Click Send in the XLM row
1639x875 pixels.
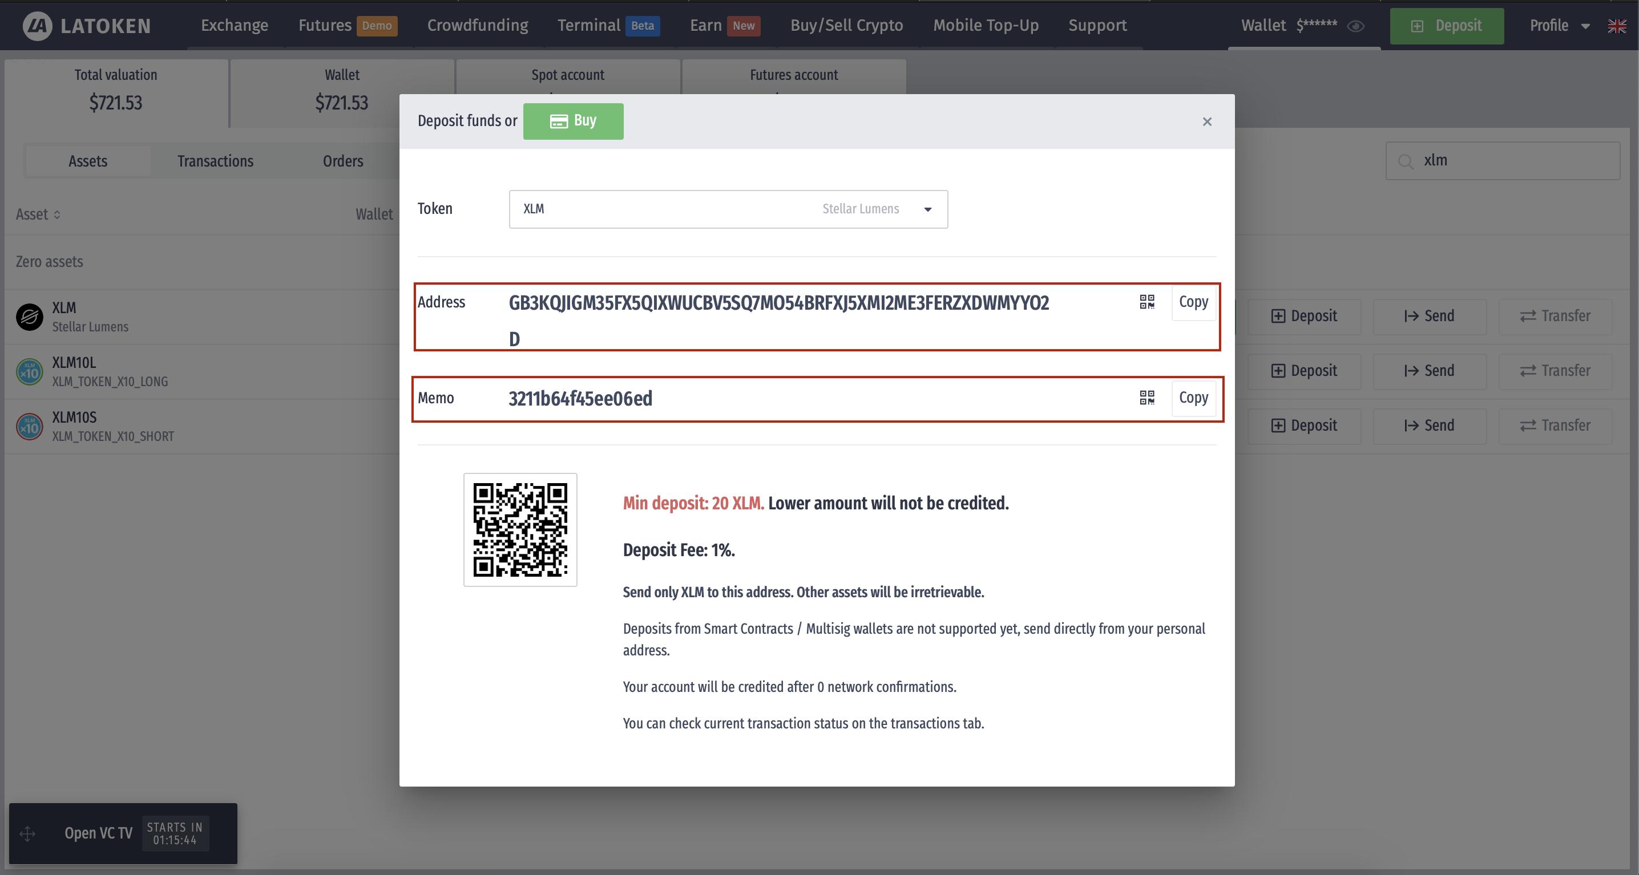click(1430, 317)
